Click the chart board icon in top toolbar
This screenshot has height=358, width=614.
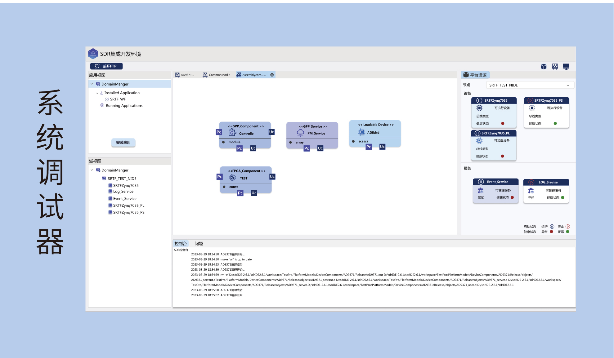[x=555, y=67]
